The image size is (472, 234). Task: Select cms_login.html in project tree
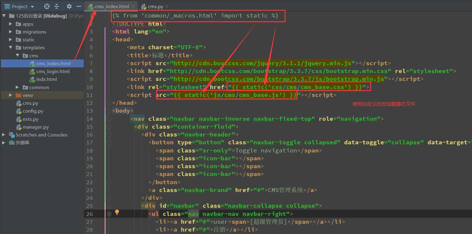click(x=53, y=71)
